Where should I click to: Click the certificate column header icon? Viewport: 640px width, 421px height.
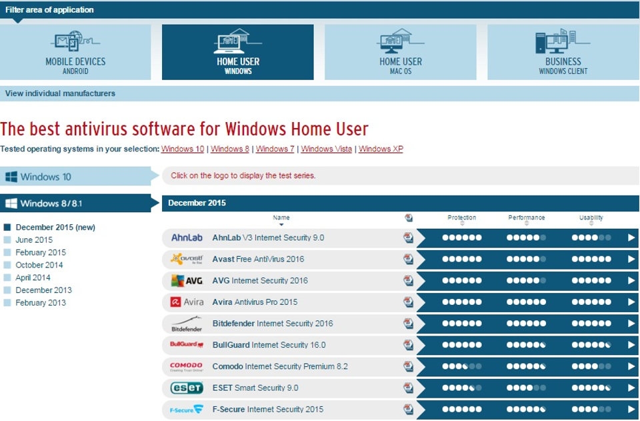tap(409, 218)
